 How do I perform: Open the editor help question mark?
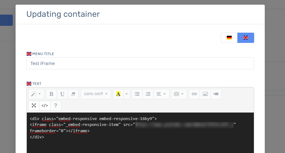56,106
